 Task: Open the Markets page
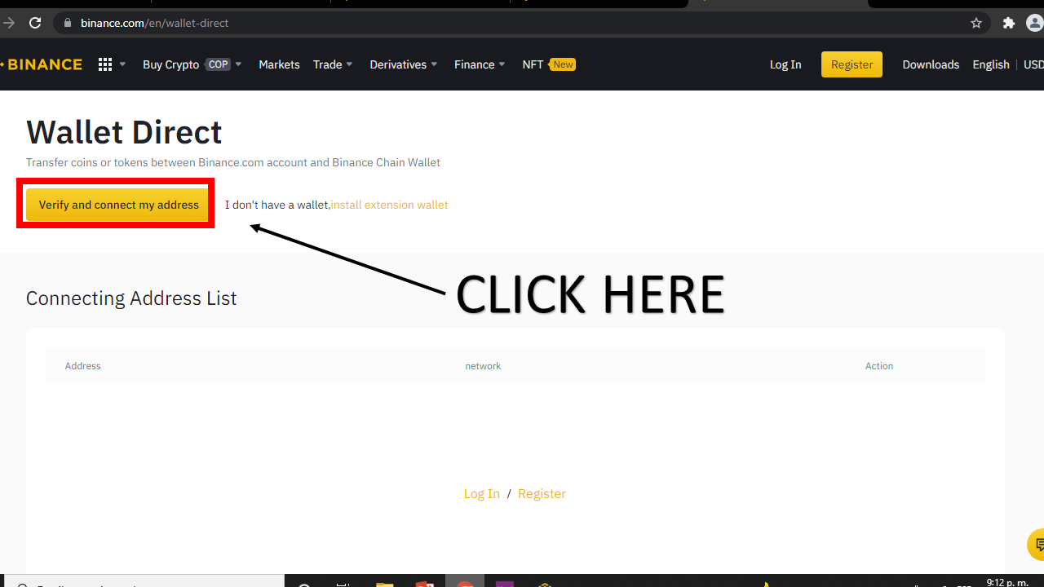click(x=279, y=64)
